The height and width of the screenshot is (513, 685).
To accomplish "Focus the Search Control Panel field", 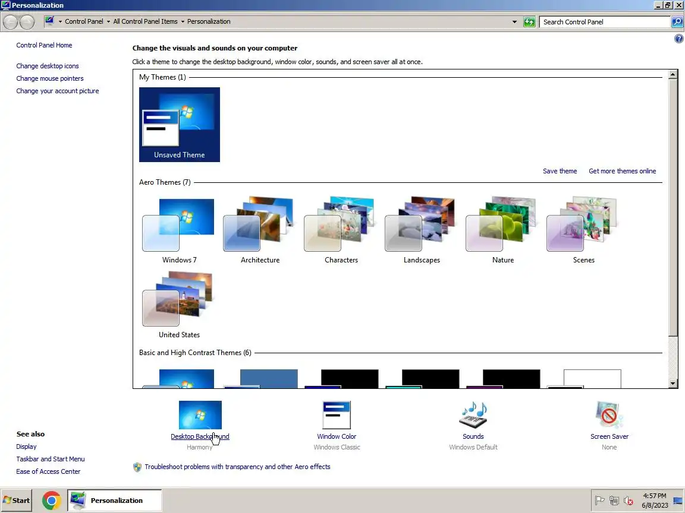I will [x=605, y=22].
